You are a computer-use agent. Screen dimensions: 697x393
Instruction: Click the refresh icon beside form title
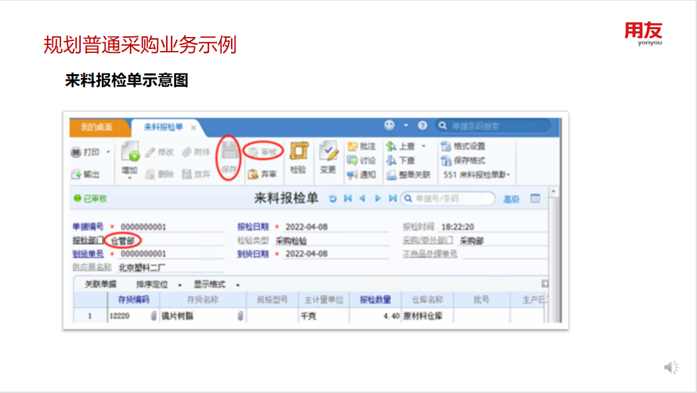tap(332, 198)
